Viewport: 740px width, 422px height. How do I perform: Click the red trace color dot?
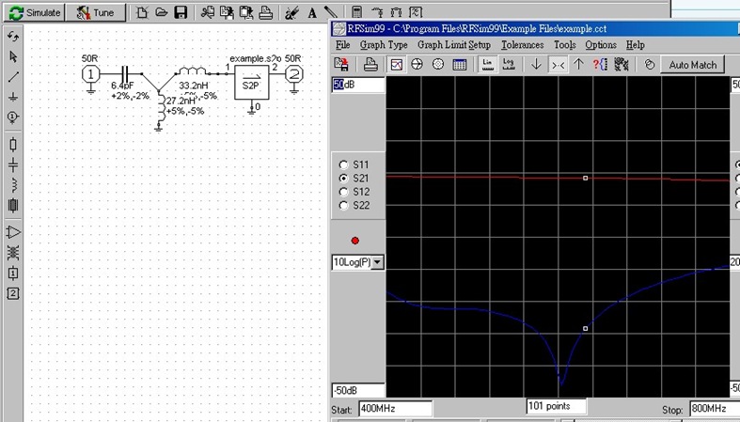coord(355,241)
